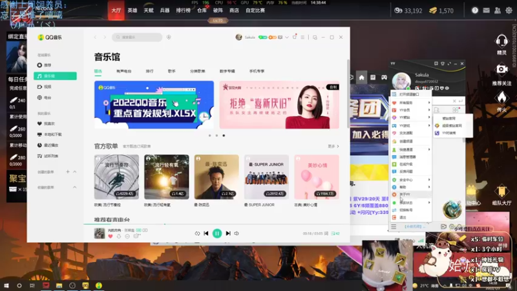Image resolution: width=517 pixels, height=291 pixels.
Task: Open the volume control speaker icon
Action: pos(237,233)
